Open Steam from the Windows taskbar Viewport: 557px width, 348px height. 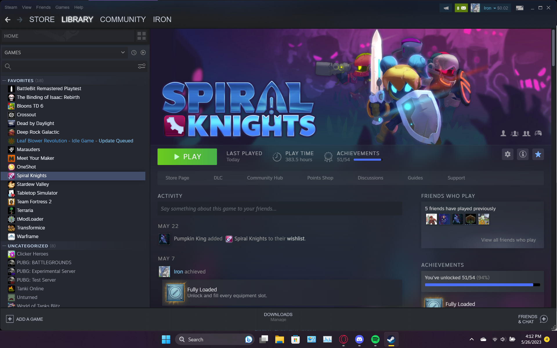pyautogui.click(x=391, y=339)
